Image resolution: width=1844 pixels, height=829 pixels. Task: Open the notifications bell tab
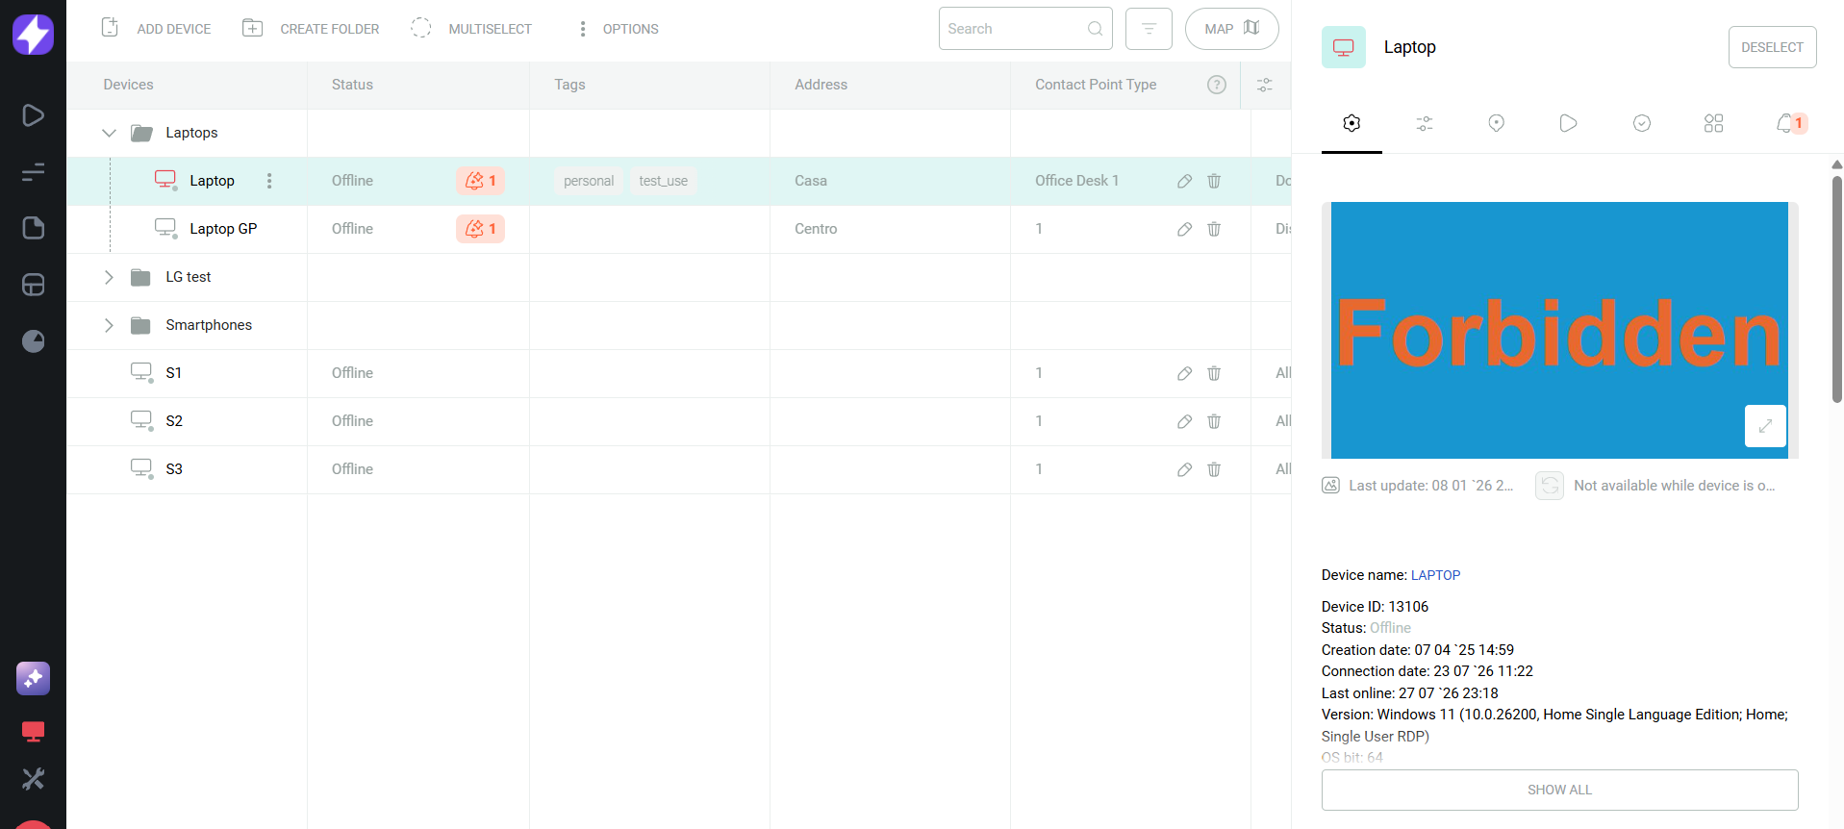click(1791, 123)
